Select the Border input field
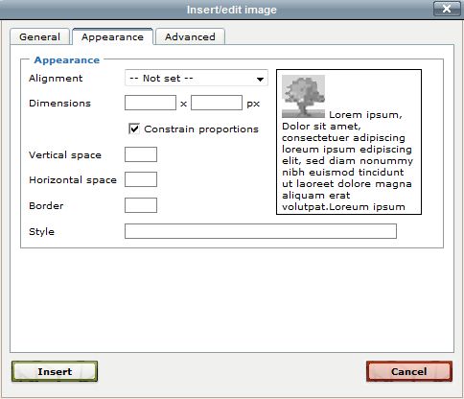Viewport: 464px width, 399px height. point(141,205)
